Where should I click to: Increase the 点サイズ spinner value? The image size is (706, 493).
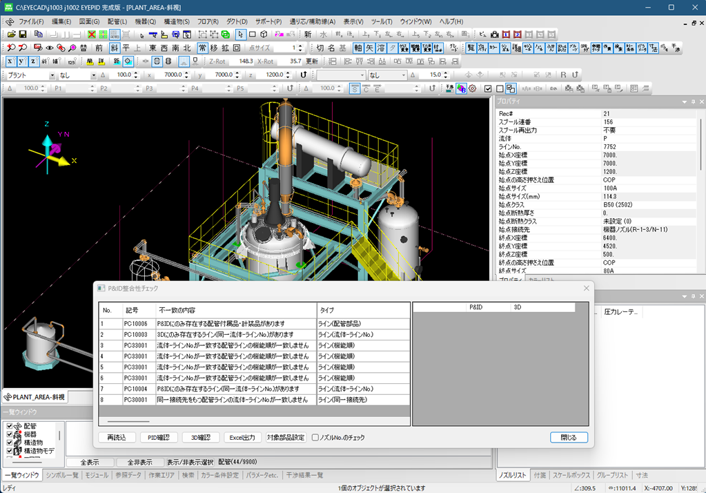click(x=300, y=46)
